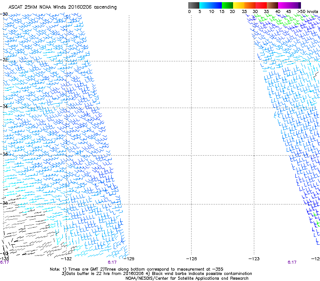Click the gray 0-5 knots color swatch
320x281 pixels.
(x=194, y=5)
